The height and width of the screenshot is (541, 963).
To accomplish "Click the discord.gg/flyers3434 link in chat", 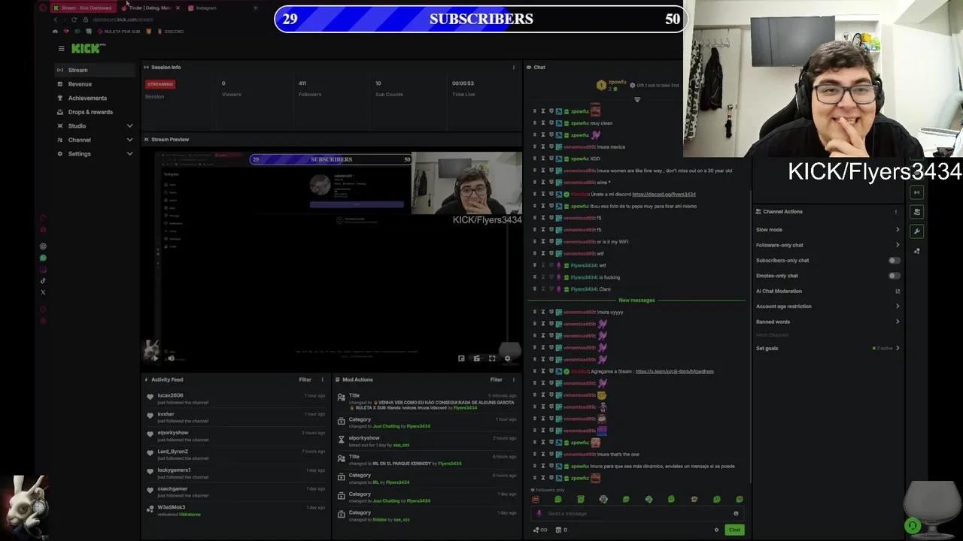I will [x=664, y=194].
